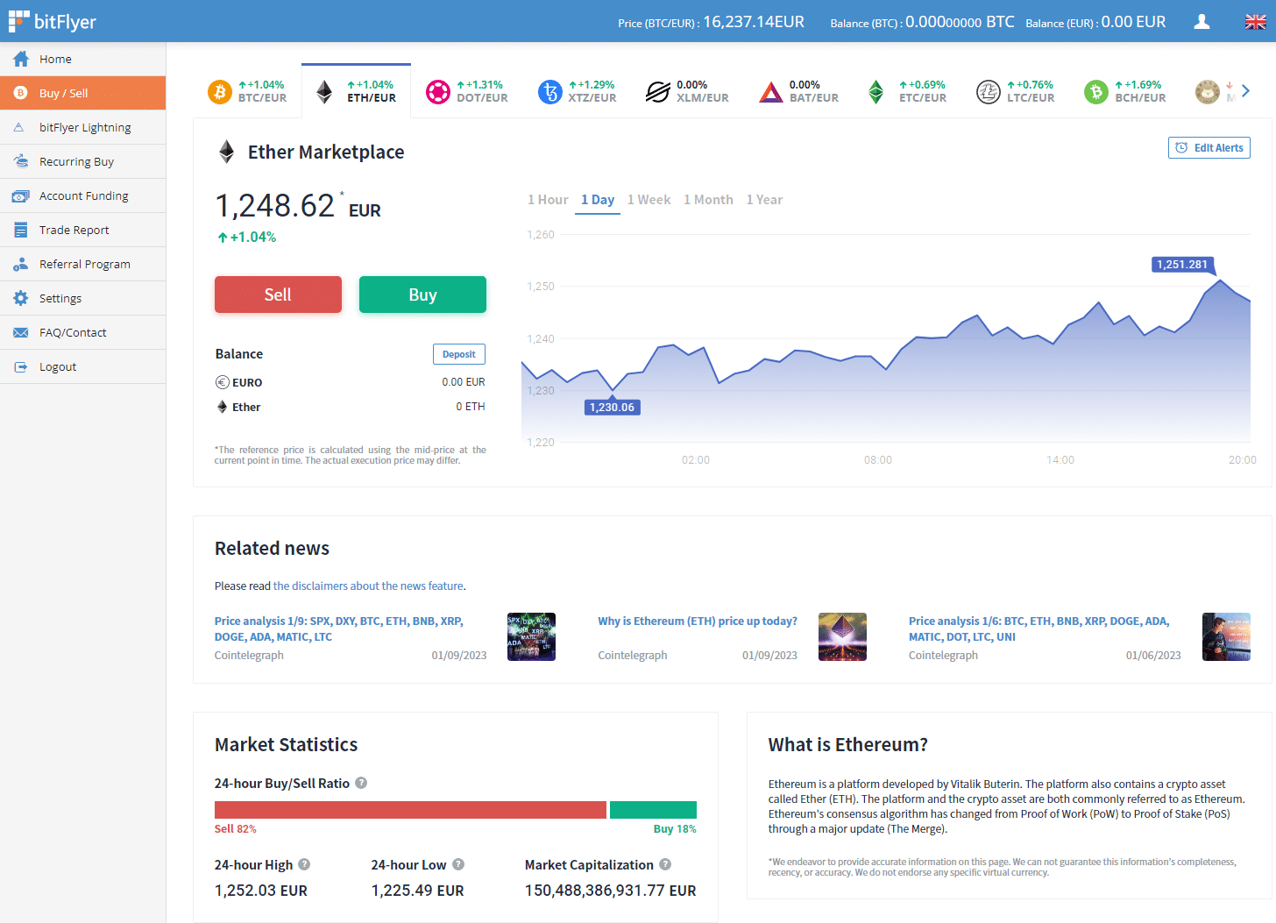Click the Referral Program people icon
This screenshot has width=1276, height=923.
(20, 264)
